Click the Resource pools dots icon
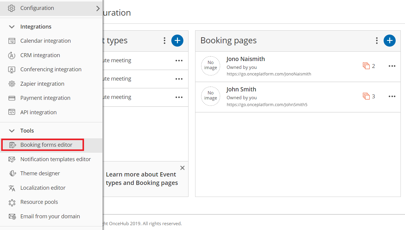405x230 pixels. point(12,202)
